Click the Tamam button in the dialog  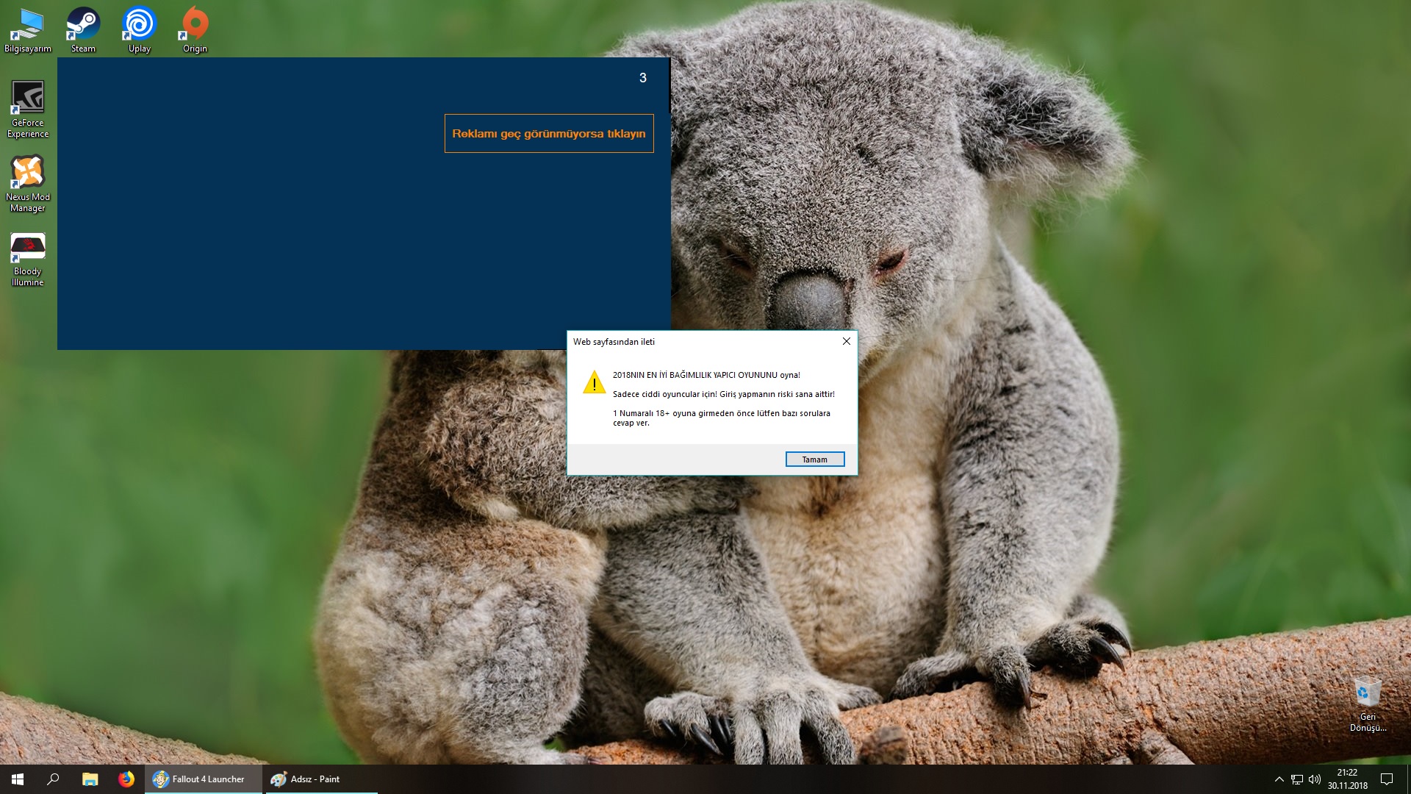click(815, 459)
